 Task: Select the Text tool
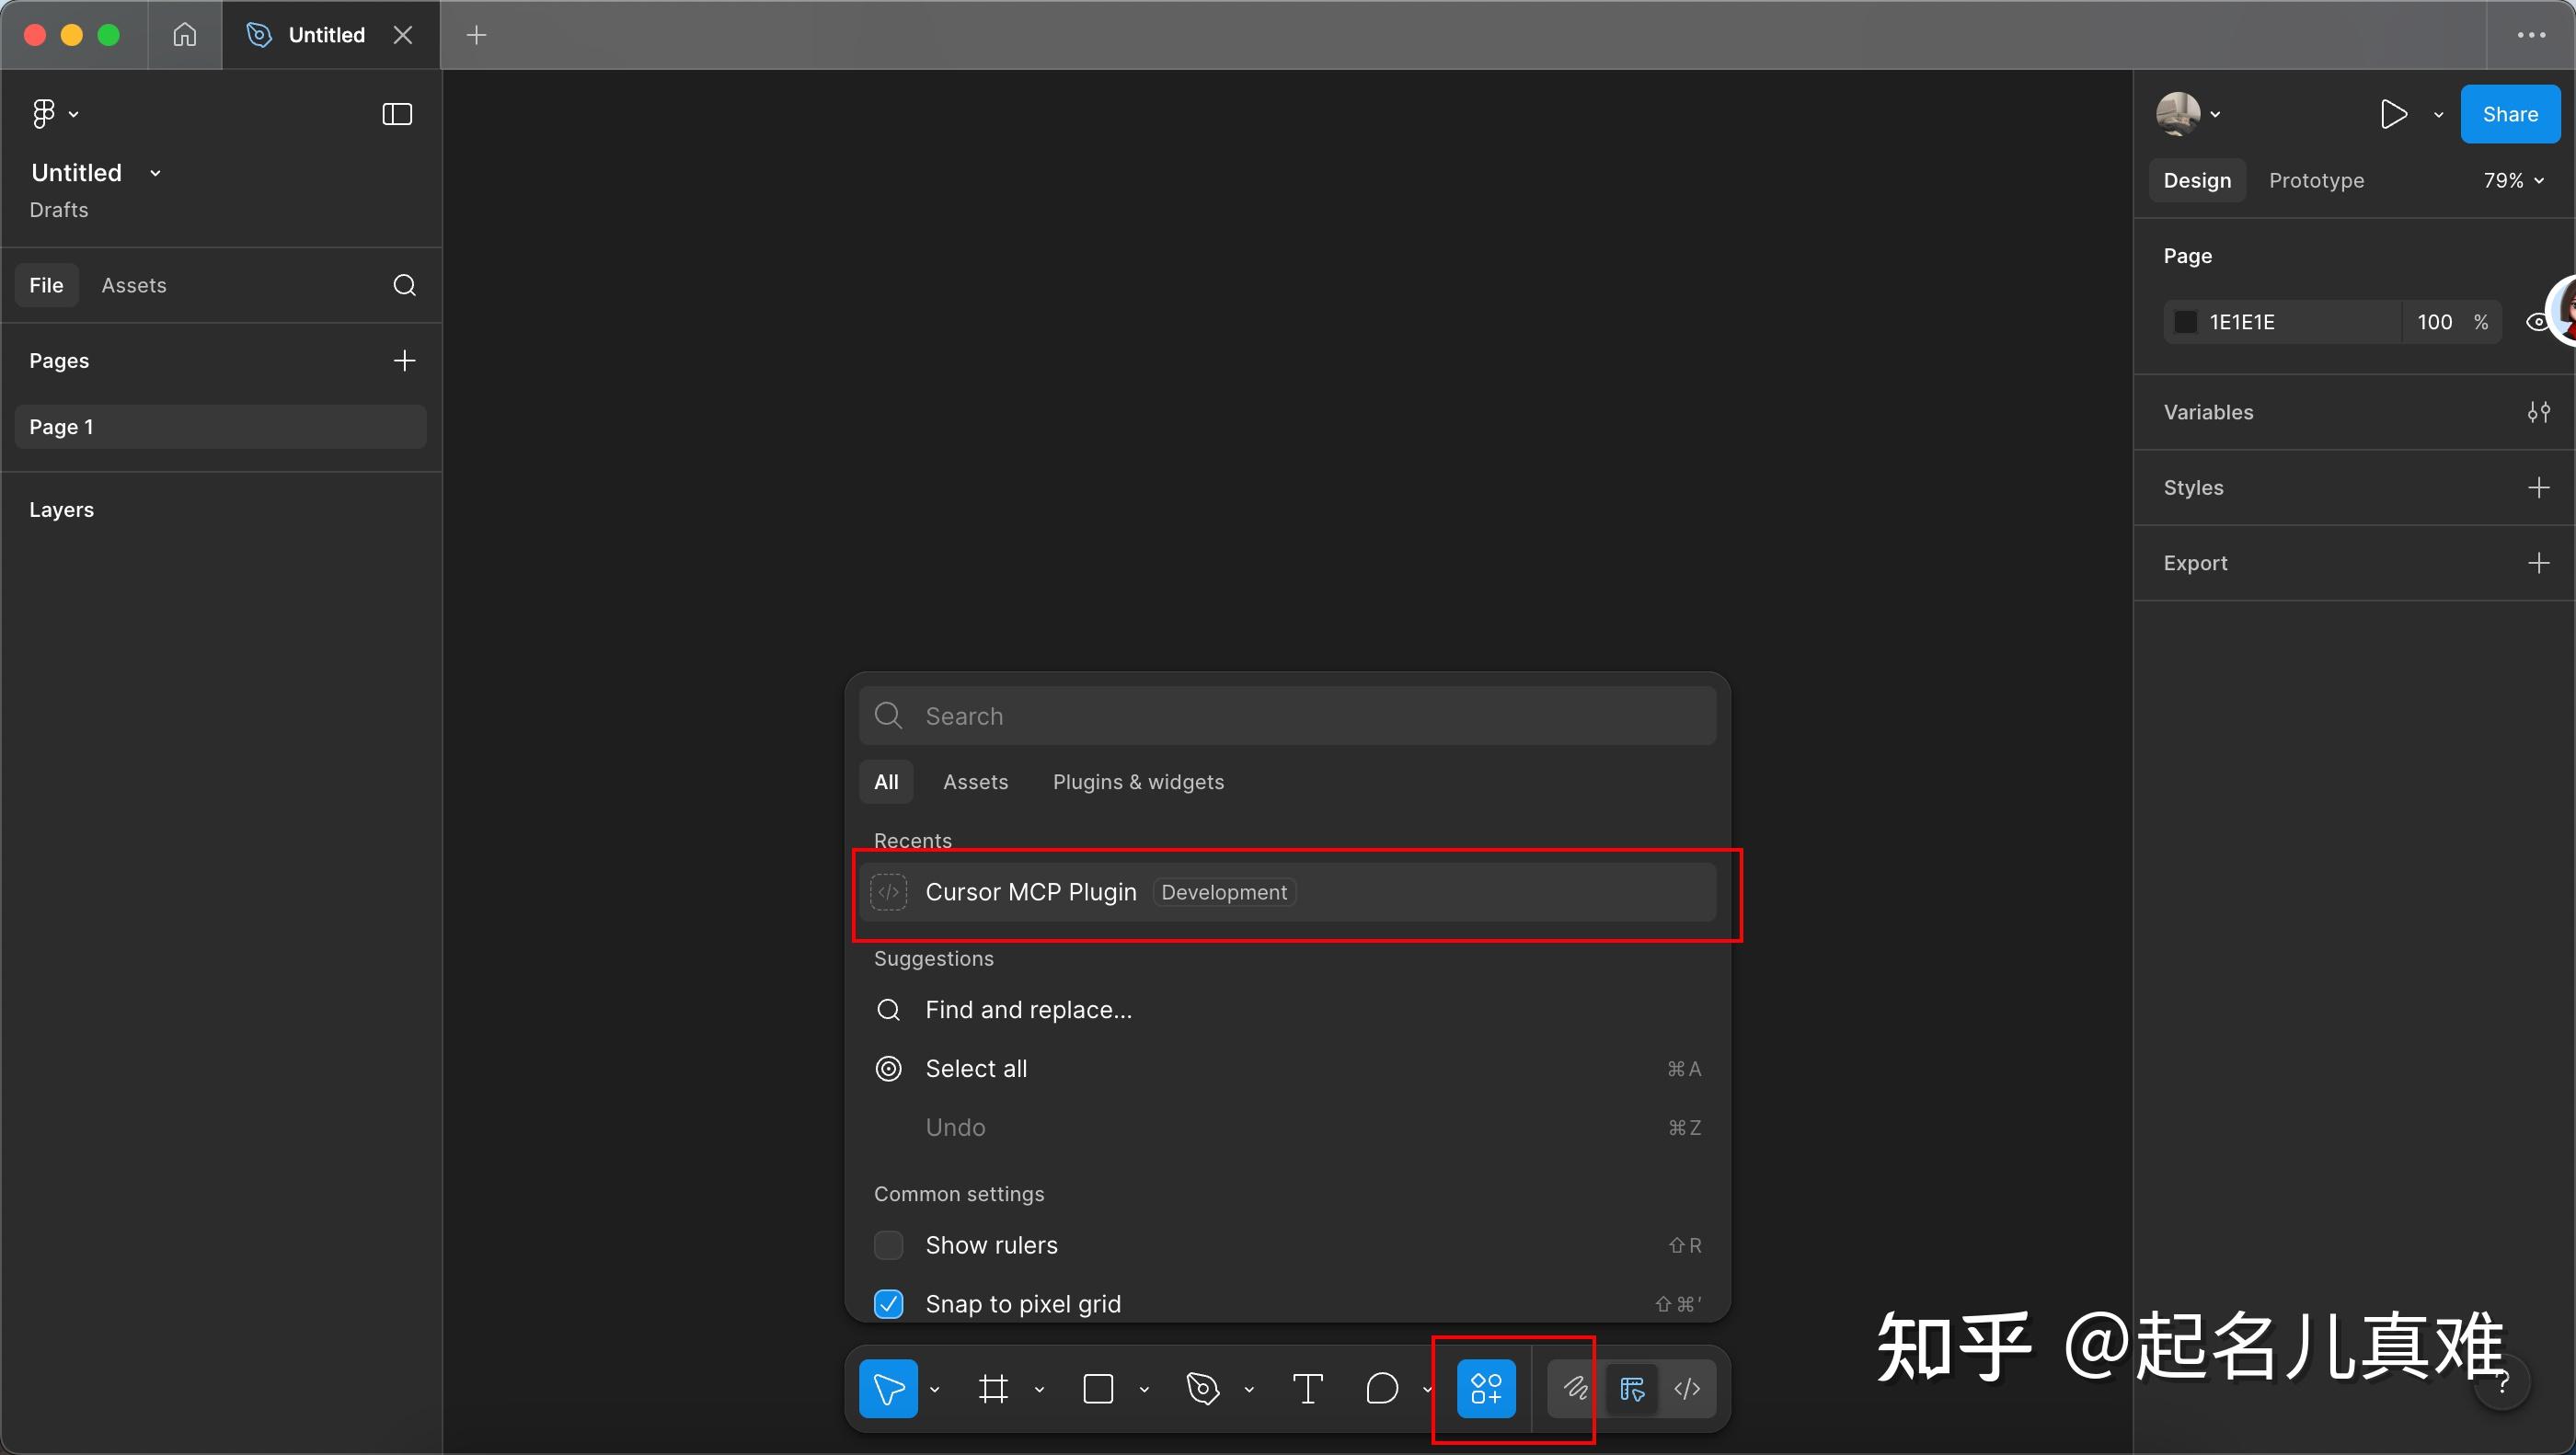click(1307, 1389)
